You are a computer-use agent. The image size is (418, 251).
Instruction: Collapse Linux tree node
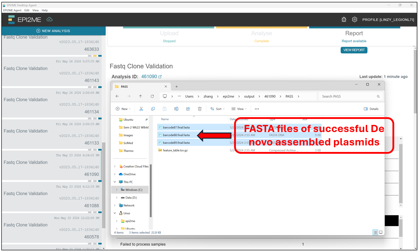(x=115, y=213)
